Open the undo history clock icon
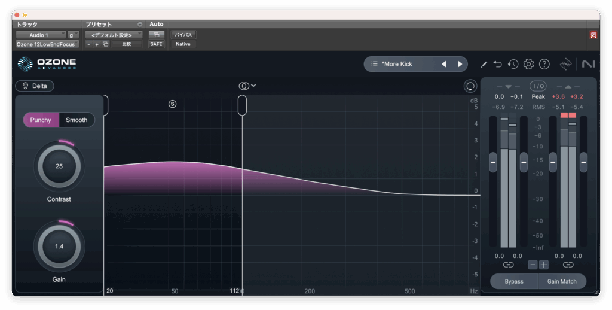 pos(513,64)
